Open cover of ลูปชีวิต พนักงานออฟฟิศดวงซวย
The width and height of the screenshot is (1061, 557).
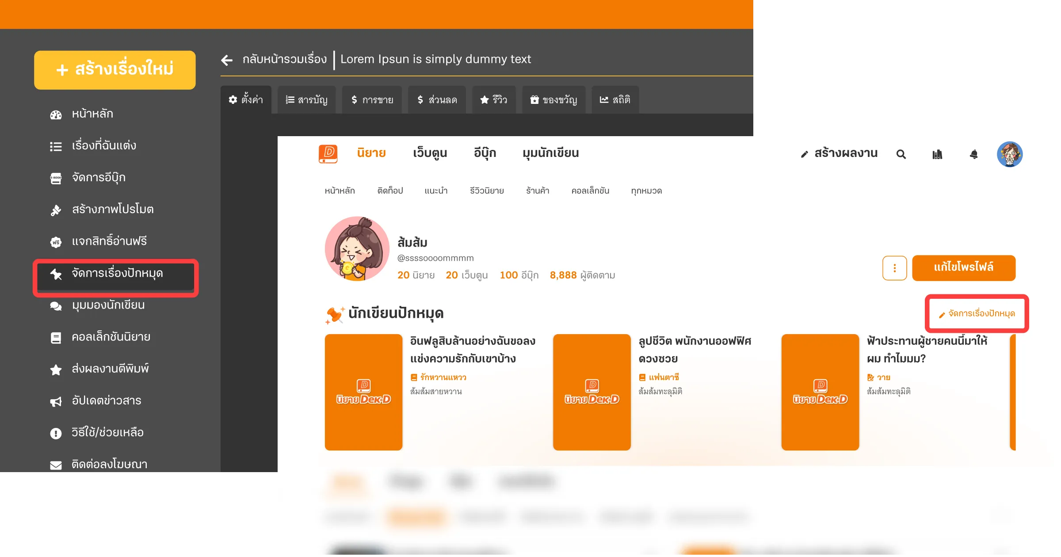pos(592,393)
